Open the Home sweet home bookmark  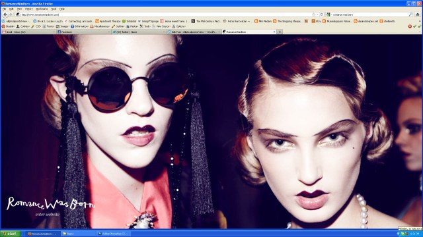(x=174, y=21)
